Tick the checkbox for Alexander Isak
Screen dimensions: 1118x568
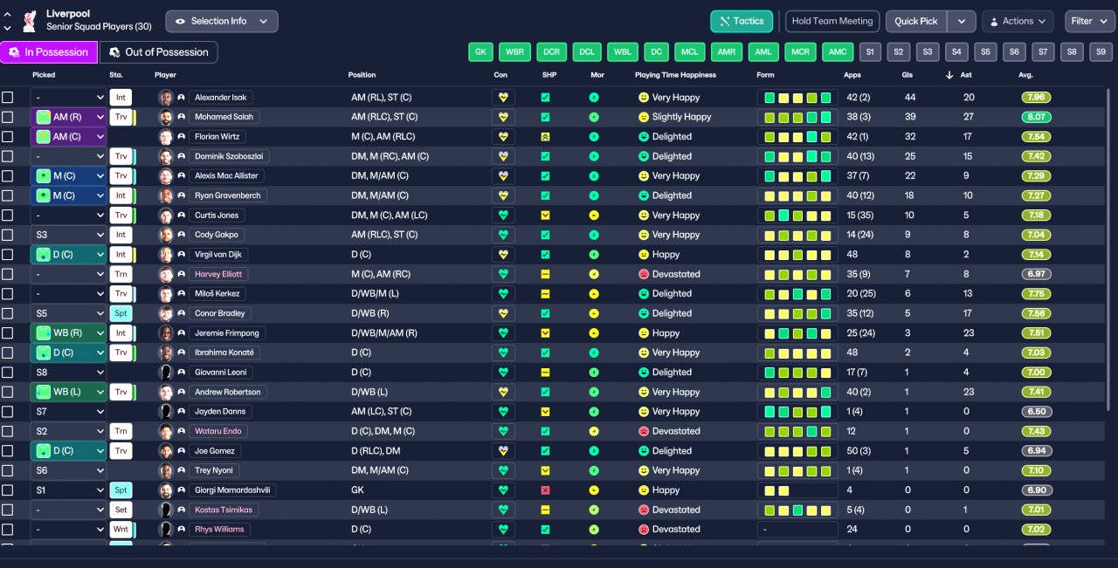8,98
